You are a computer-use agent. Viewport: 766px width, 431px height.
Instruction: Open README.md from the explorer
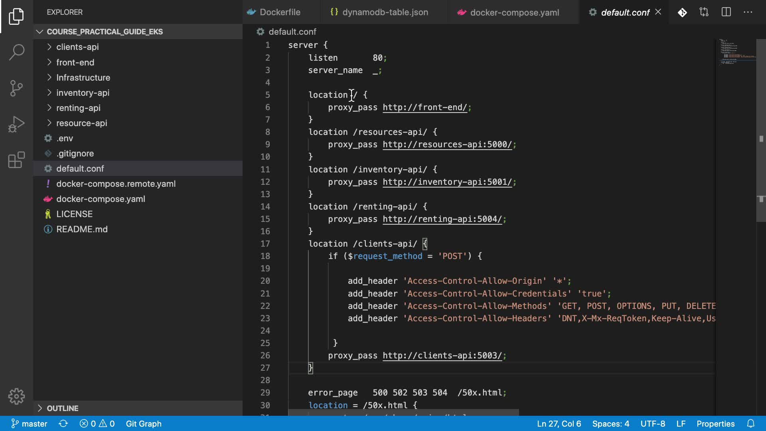(x=82, y=229)
